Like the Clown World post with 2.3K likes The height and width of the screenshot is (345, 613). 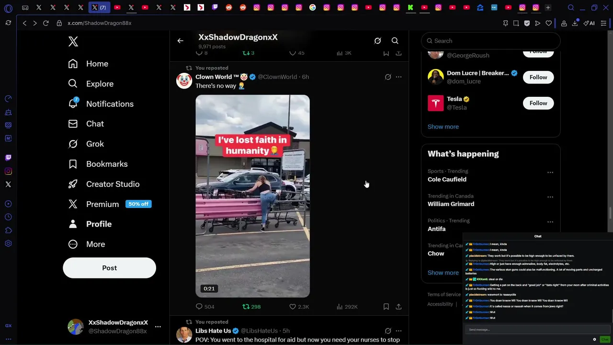(x=299, y=307)
